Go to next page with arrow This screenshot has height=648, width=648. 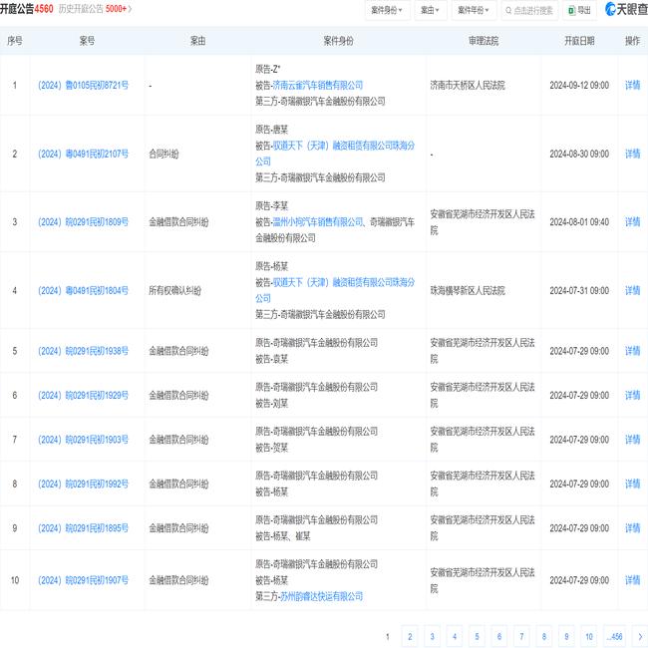coord(639,636)
